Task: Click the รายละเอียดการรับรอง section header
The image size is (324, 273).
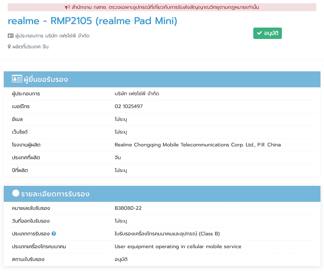Action: point(55,194)
